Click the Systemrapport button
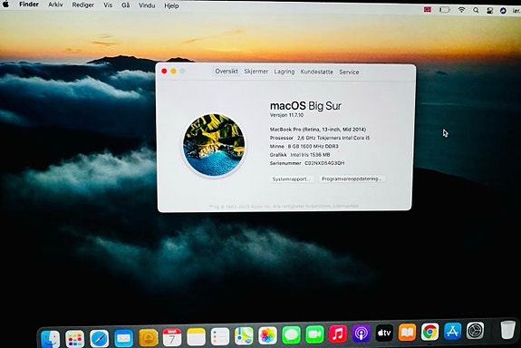 (292, 179)
